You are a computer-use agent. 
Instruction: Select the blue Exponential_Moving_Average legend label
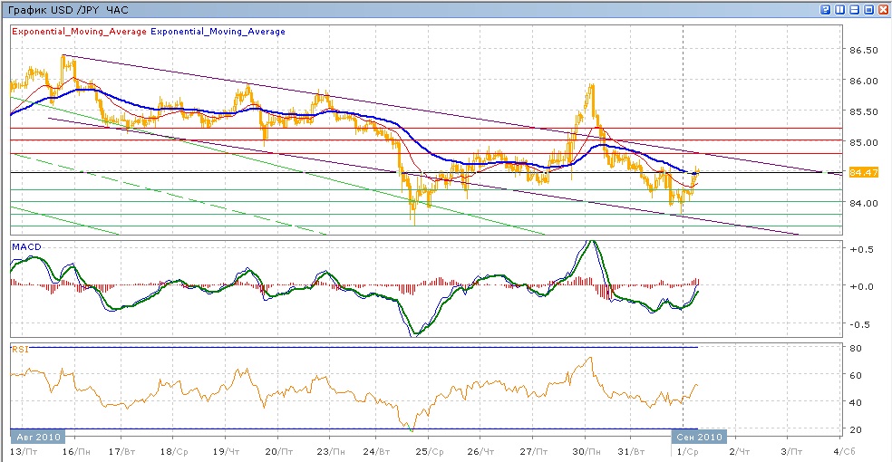(x=218, y=32)
